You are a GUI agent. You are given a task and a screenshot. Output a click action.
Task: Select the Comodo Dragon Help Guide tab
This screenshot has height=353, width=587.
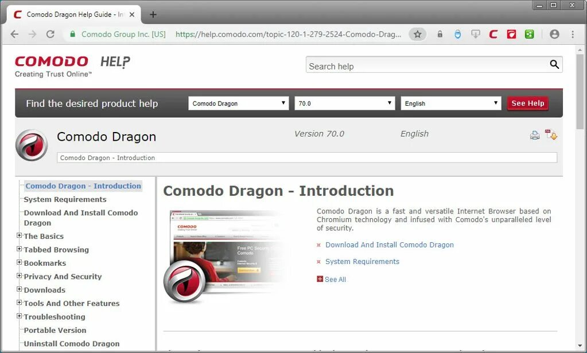coord(74,14)
